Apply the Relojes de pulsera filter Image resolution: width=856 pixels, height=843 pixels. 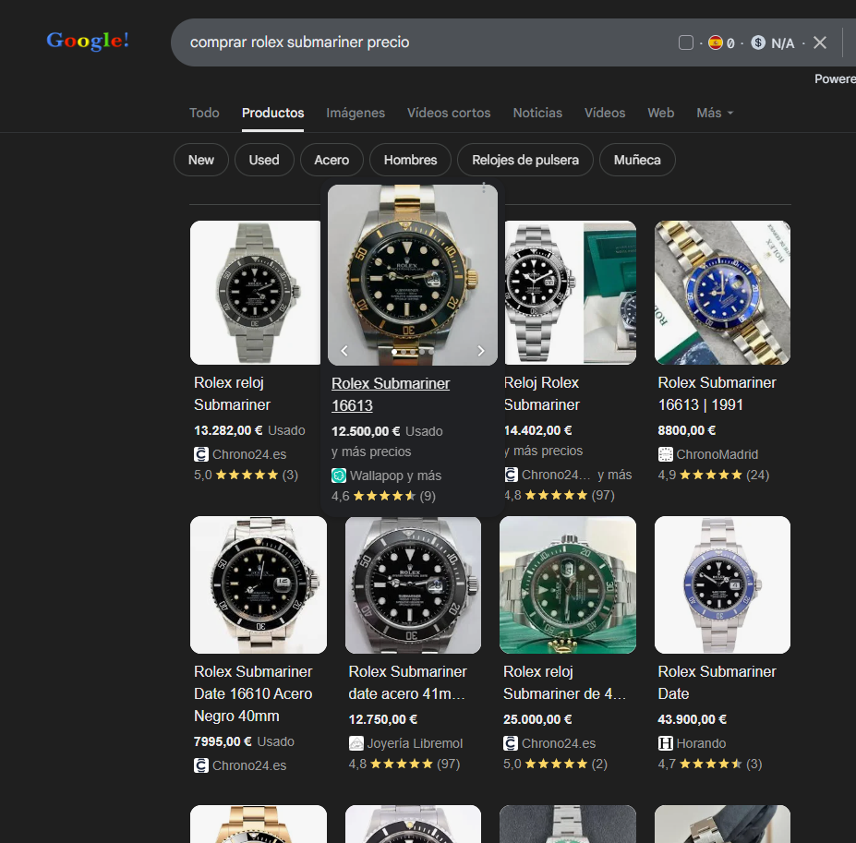[x=525, y=160]
